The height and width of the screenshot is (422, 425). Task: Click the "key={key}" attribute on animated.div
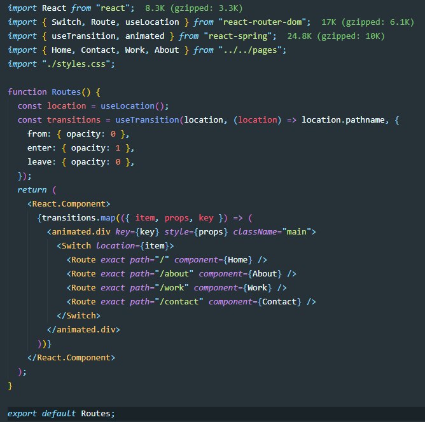click(137, 232)
